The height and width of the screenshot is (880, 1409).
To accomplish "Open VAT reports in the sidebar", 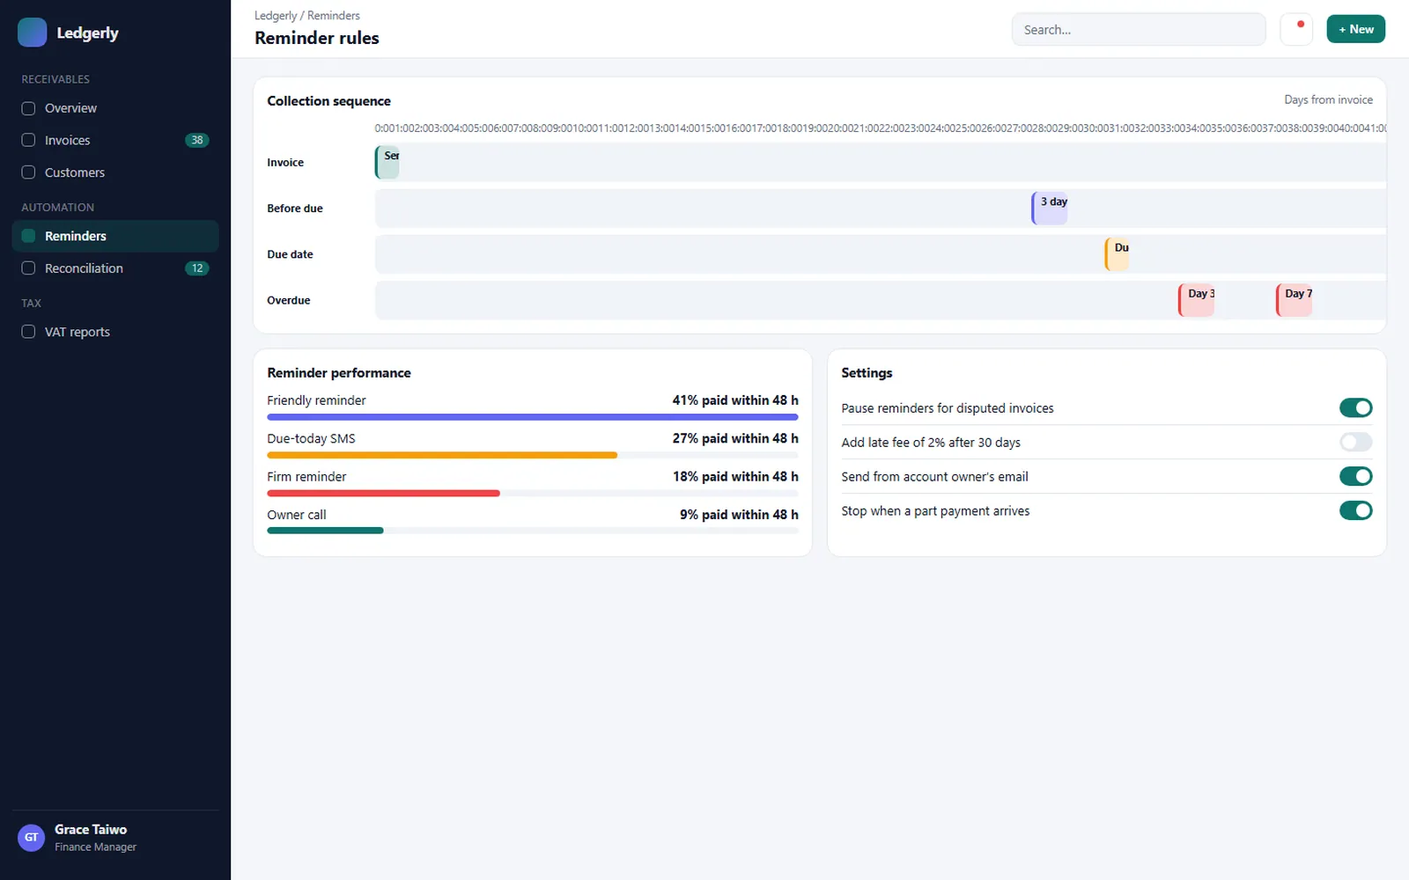I will tap(115, 332).
